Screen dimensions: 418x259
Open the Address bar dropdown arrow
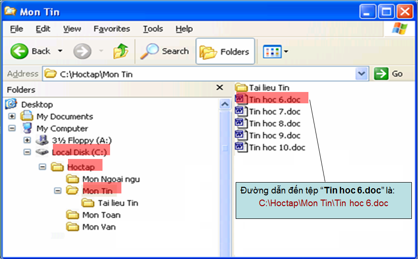[362, 74]
